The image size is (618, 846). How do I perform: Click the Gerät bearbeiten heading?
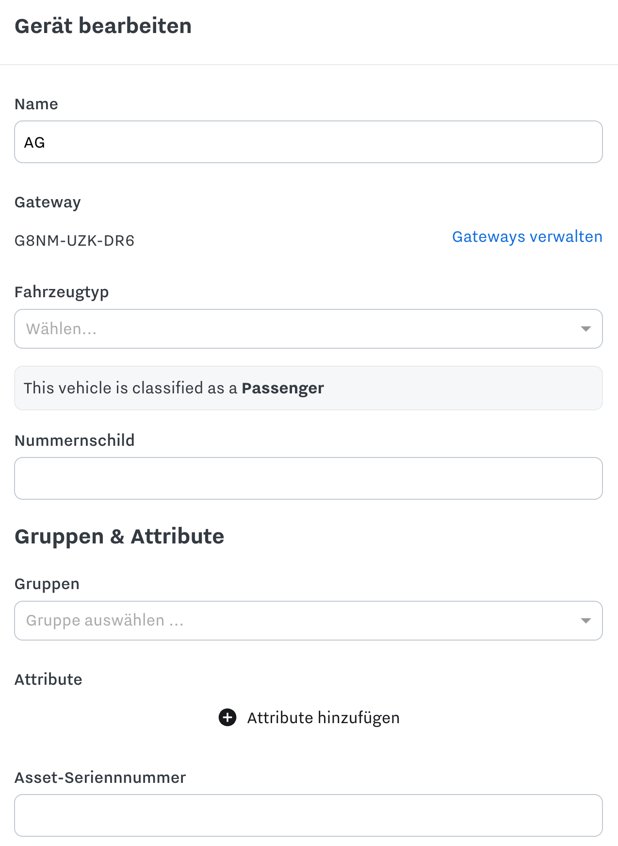click(103, 26)
